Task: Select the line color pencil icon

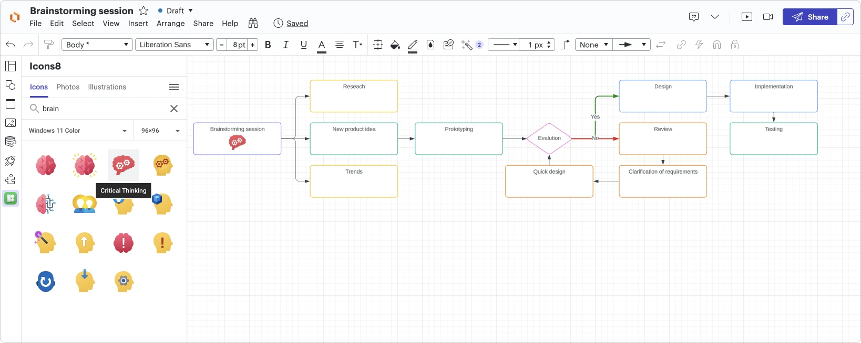Action: (x=413, y=45)
